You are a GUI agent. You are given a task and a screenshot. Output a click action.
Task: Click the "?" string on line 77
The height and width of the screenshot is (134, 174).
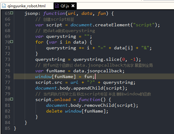point(91,82)
